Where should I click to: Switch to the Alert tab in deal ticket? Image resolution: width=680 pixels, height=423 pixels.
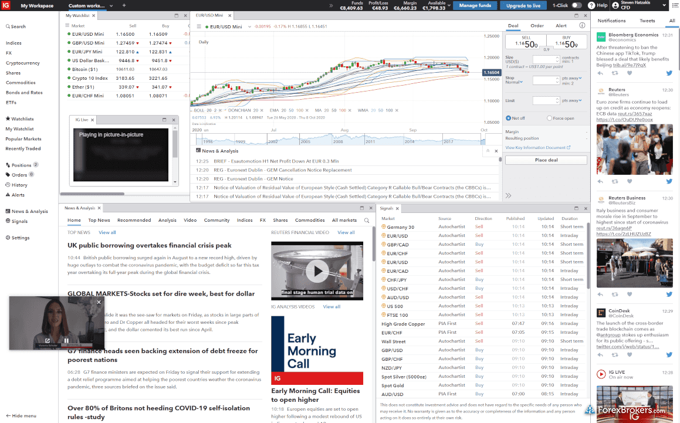click(561, 26)
